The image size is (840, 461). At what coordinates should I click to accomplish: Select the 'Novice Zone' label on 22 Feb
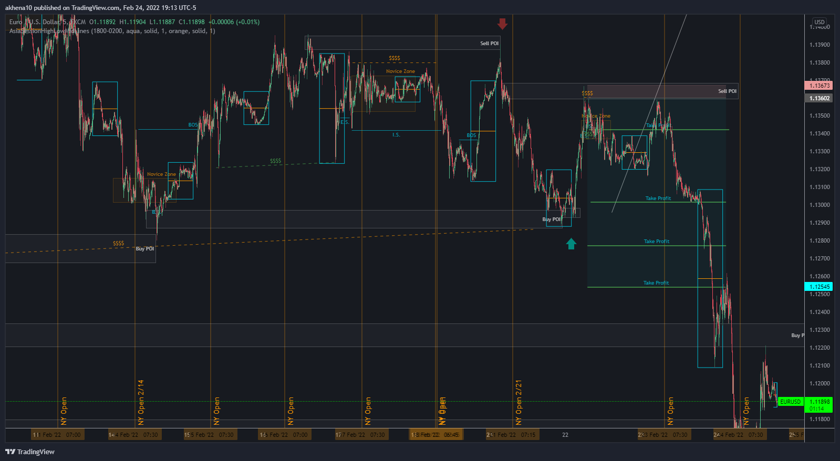(596, 116)
